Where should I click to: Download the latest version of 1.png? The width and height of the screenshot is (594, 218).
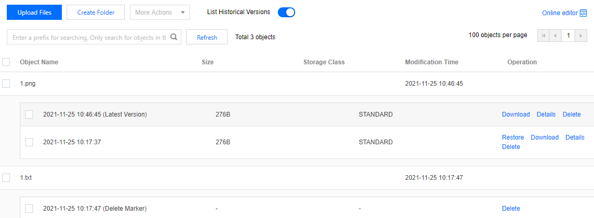(516, 114)
